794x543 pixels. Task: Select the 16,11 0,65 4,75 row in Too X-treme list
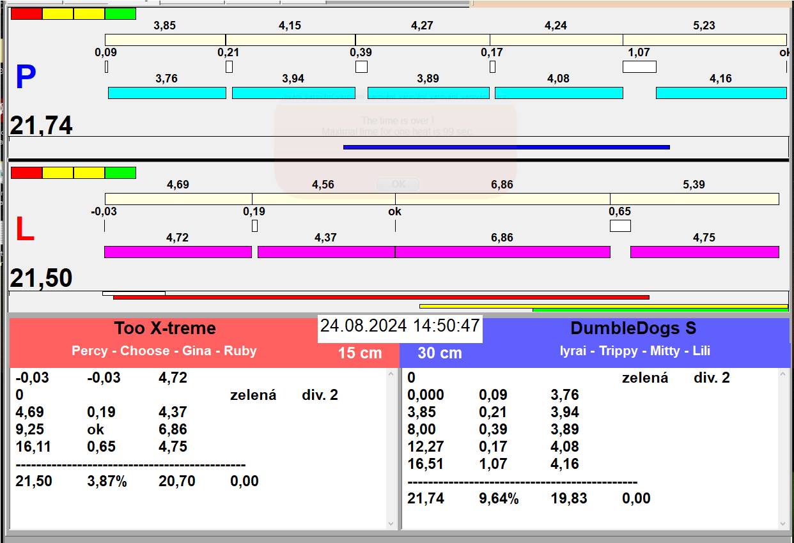198,447
